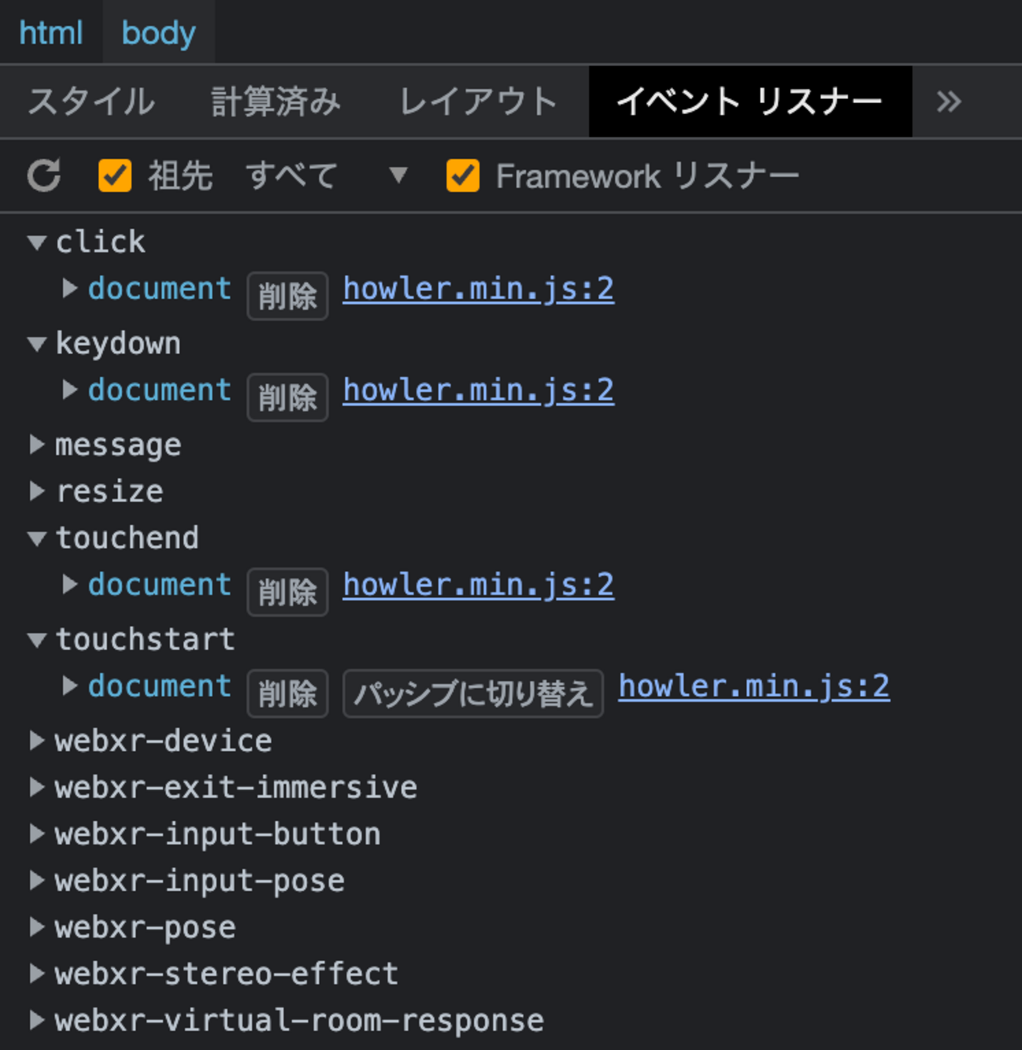
Task: Expand the document node under touchstart
Action: pyautogui.click(x=69, y=686)
